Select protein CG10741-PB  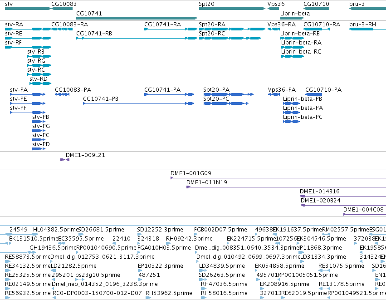tap(139, 103)
